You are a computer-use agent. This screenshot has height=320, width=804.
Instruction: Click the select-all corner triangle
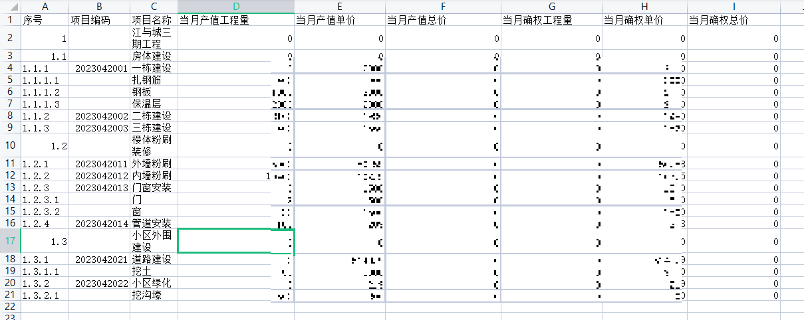point(11,6)
